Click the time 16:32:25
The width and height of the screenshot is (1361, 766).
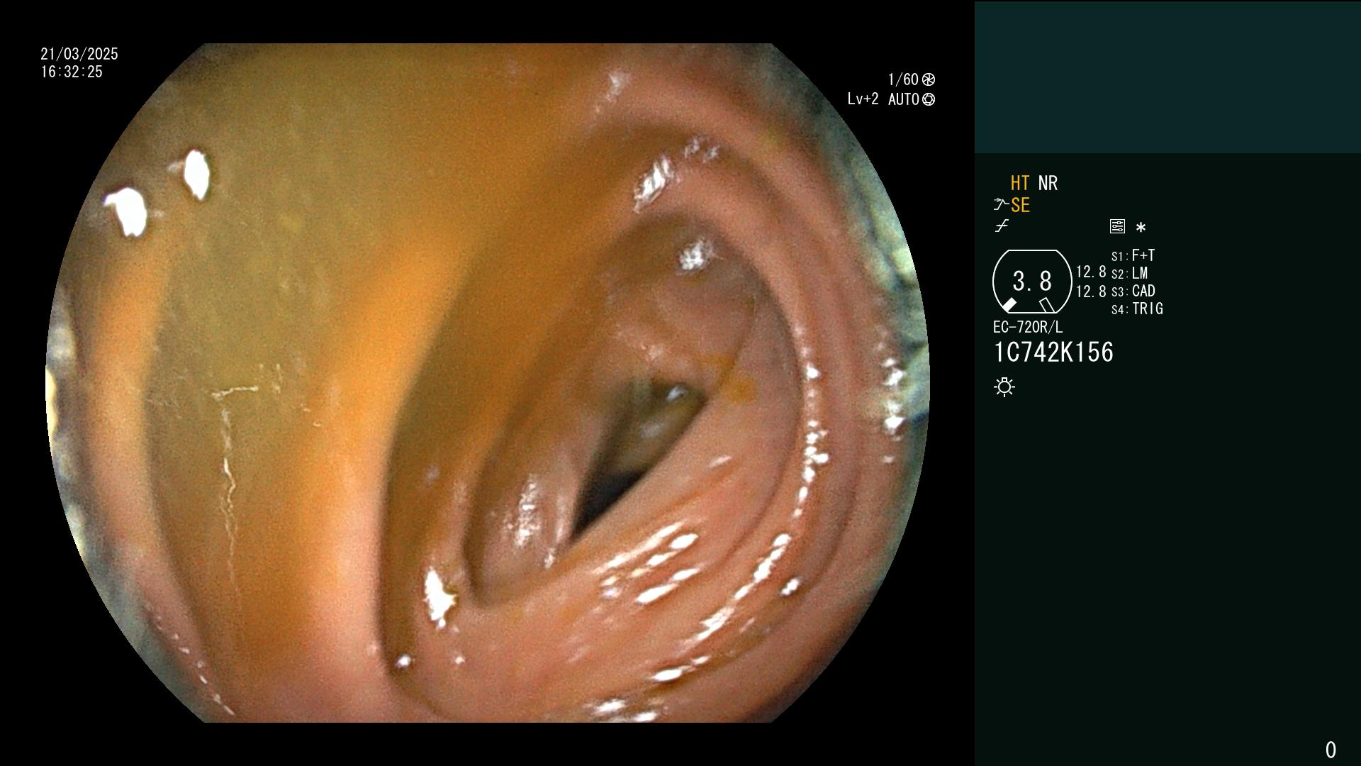[x=72, y=72]
